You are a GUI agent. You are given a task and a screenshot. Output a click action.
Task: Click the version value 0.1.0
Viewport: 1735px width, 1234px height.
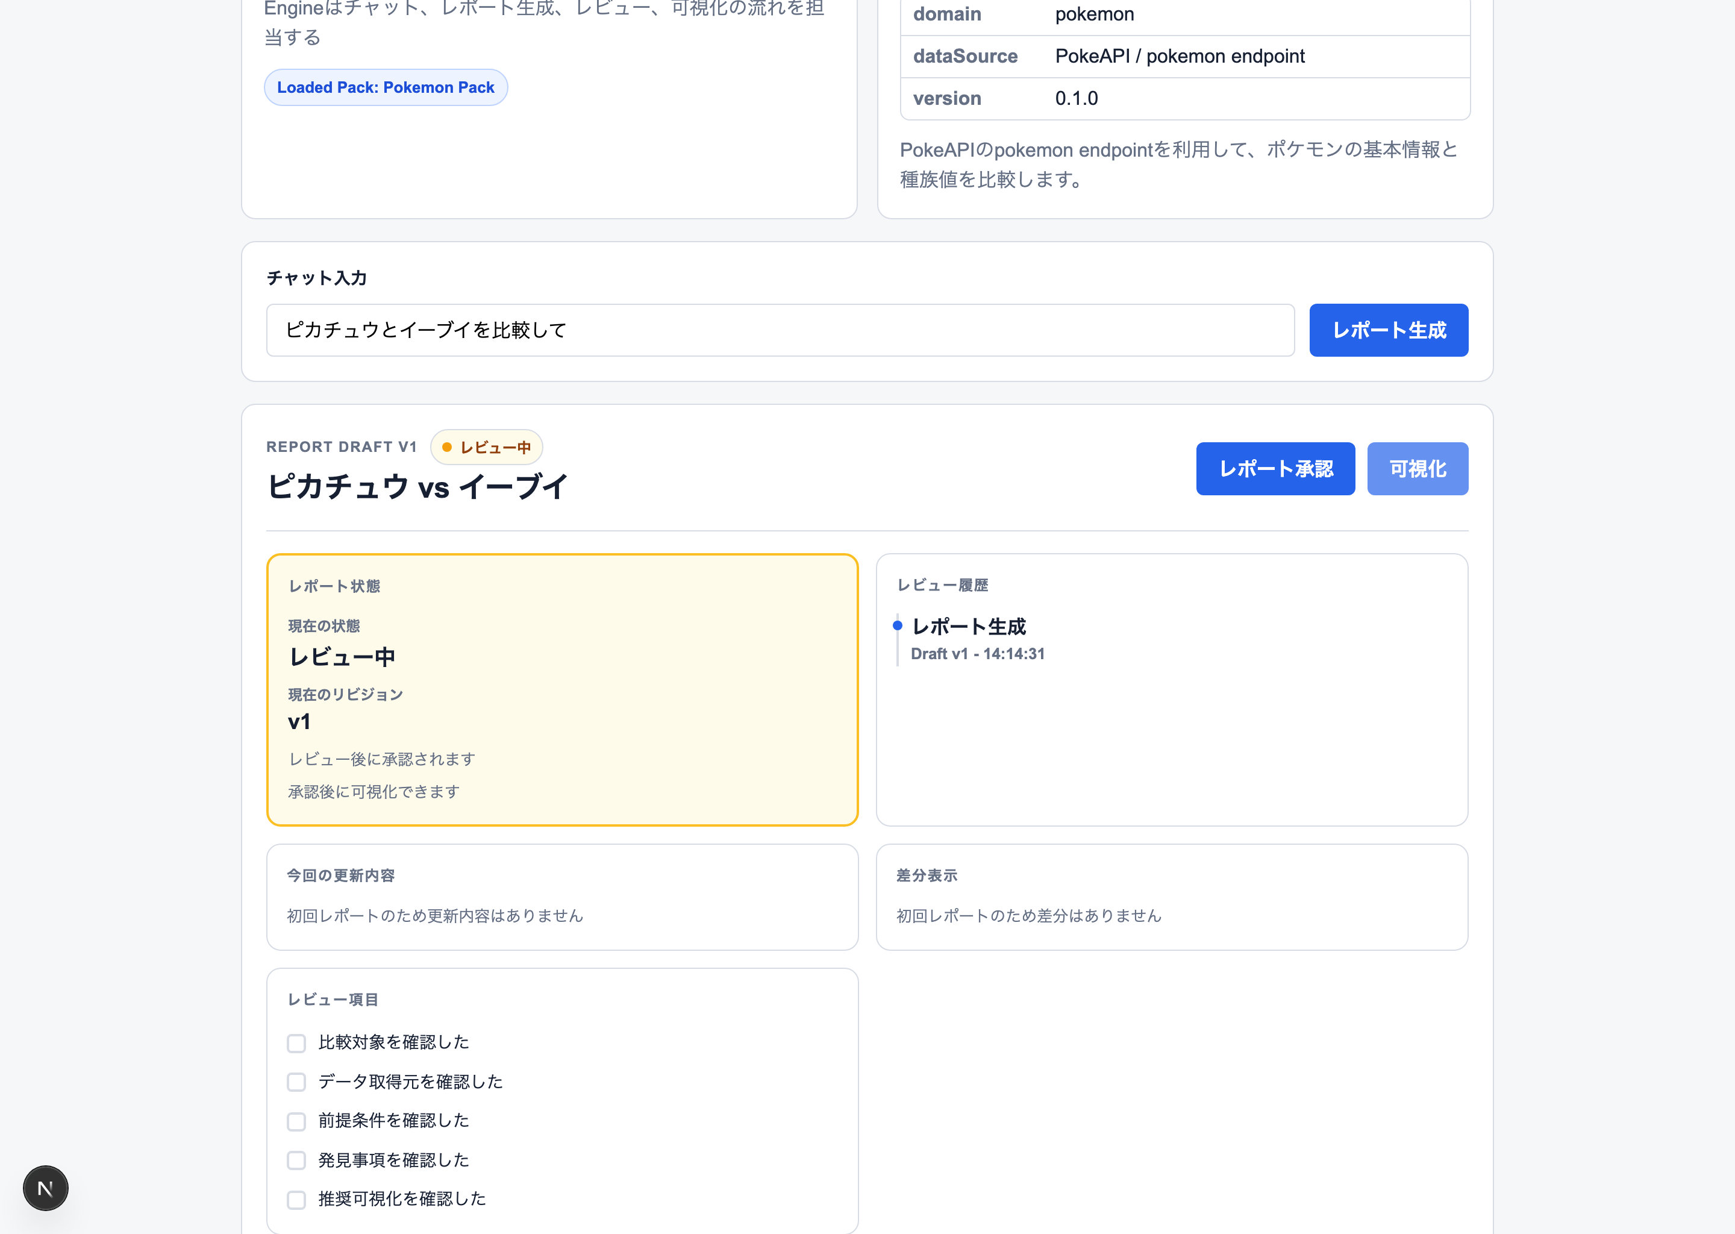[1077, 99]
